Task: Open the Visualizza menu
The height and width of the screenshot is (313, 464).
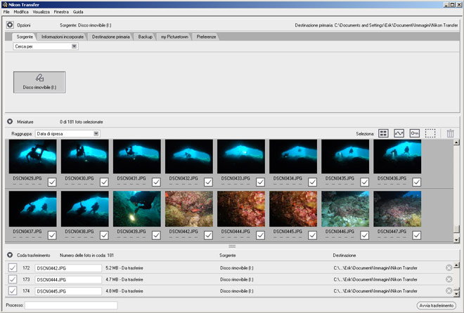Action: 41,13
